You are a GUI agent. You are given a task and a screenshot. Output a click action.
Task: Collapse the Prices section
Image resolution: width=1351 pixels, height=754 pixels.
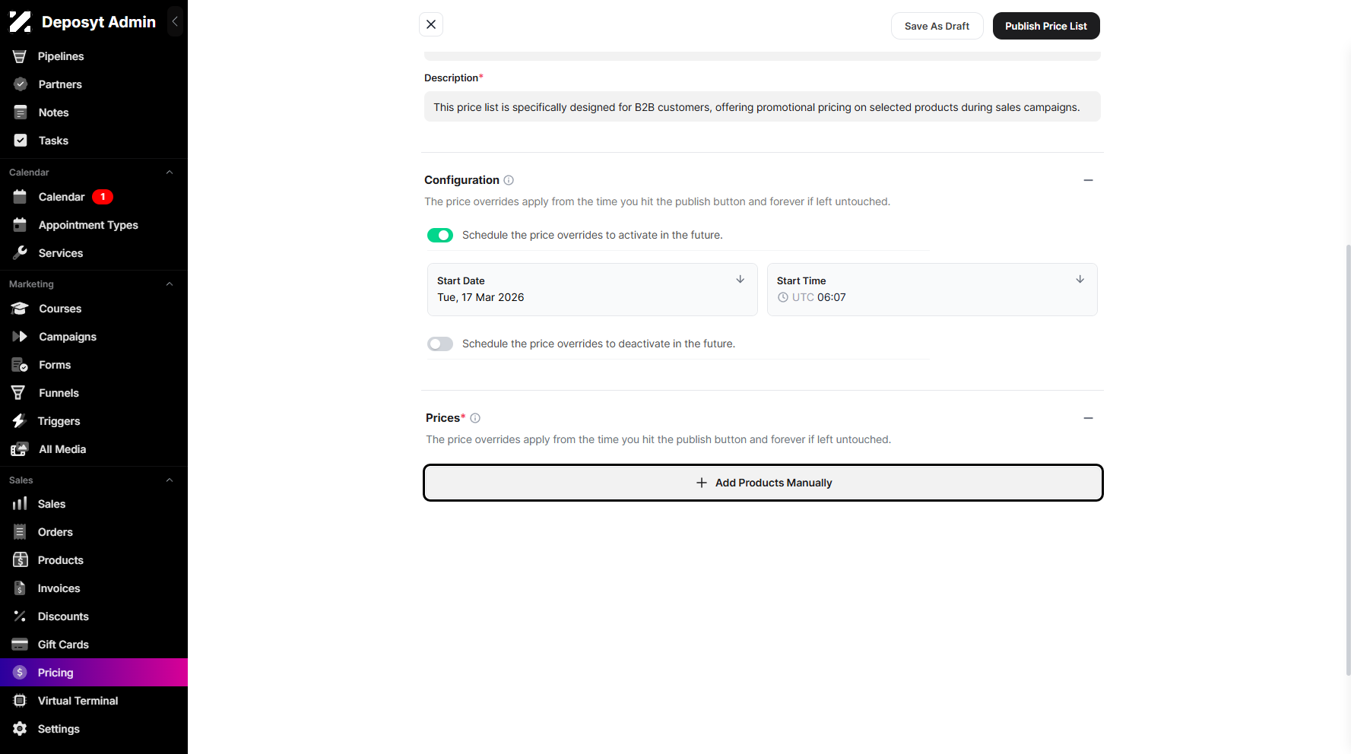click(x=1088, y=418)
